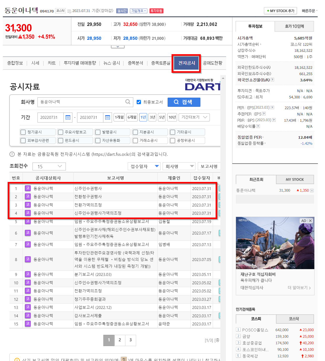Select the 3년 period button
The image size is (325, 361).
point(152,117)
